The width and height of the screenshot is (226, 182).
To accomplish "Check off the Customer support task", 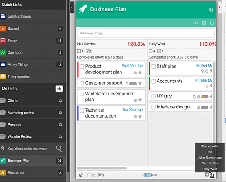I will click(x=82, y=83).
